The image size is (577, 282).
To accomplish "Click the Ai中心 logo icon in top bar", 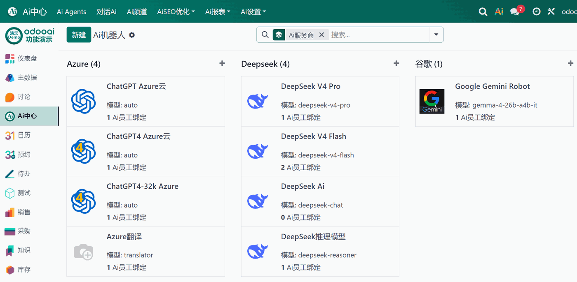I will pos(12,12).
